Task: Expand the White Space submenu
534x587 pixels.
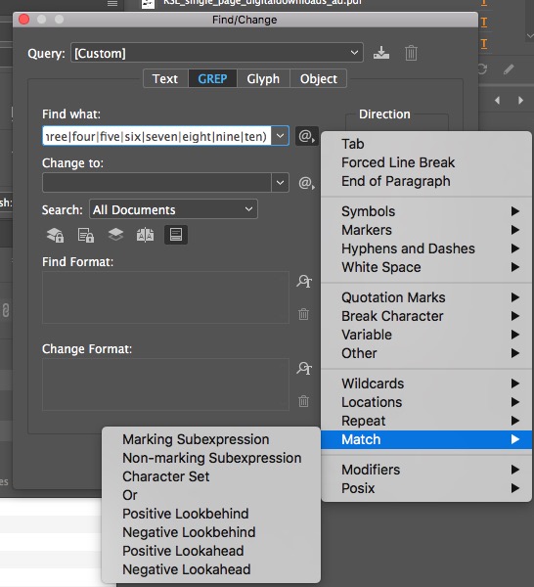Action: pos(426,267)
